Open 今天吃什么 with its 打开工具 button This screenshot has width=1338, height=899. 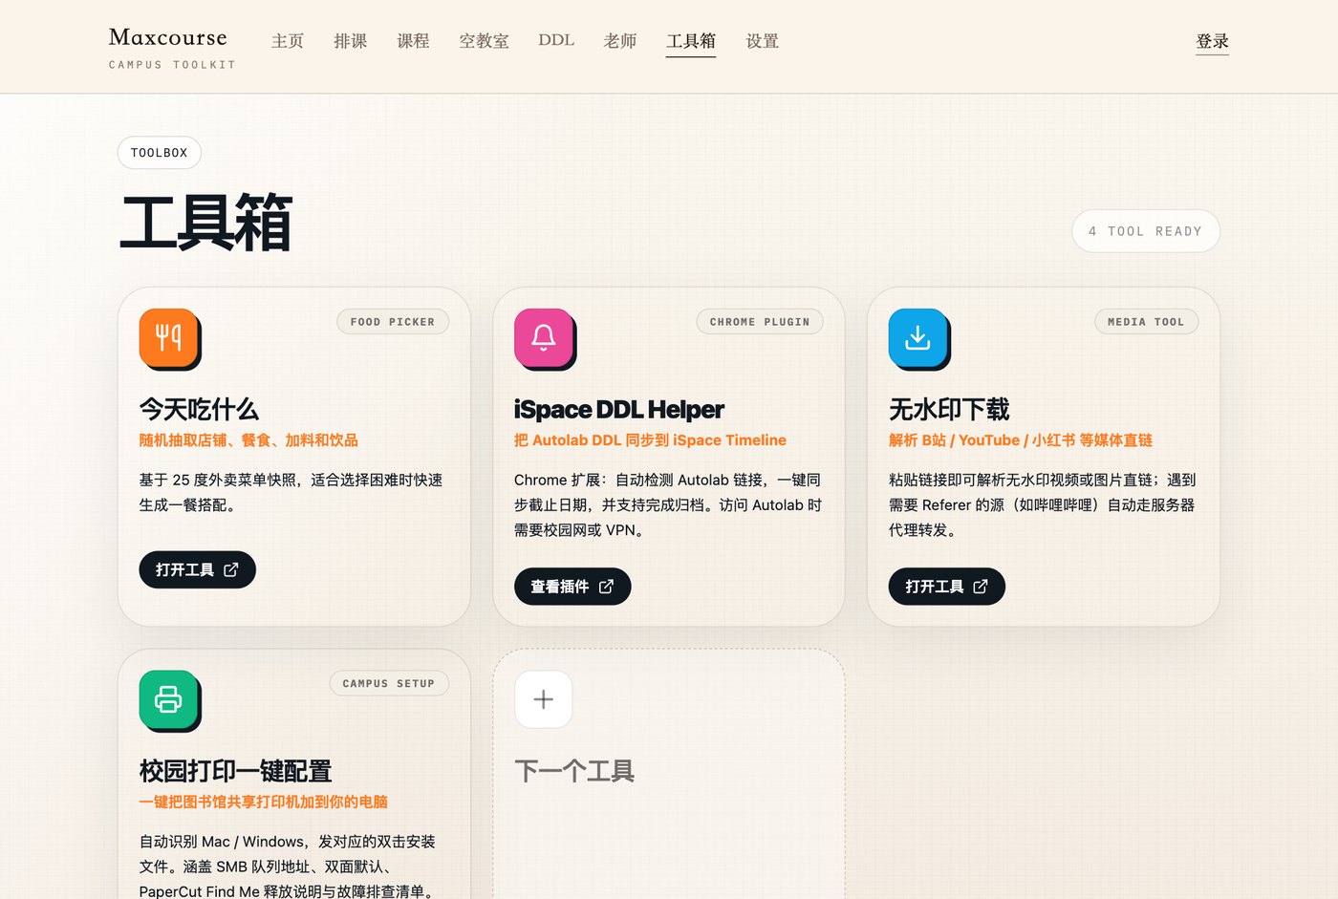click(x=197, y=569)
